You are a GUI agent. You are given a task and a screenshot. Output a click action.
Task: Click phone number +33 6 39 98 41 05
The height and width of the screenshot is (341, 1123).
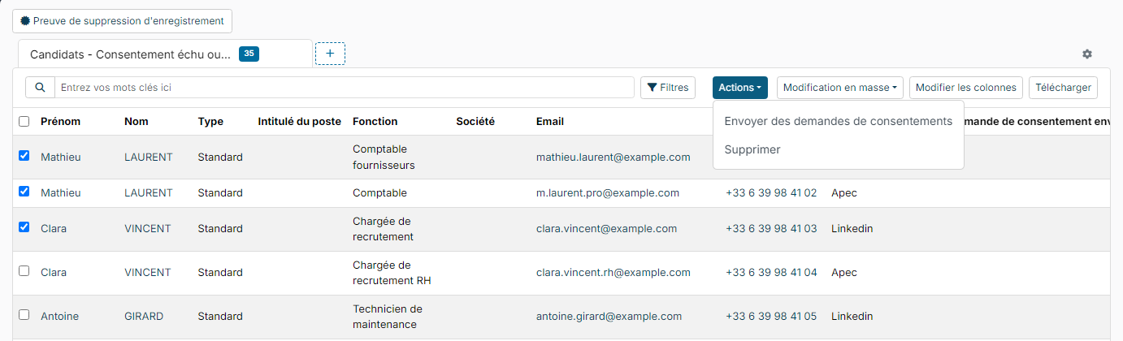(x=771, y=316)
